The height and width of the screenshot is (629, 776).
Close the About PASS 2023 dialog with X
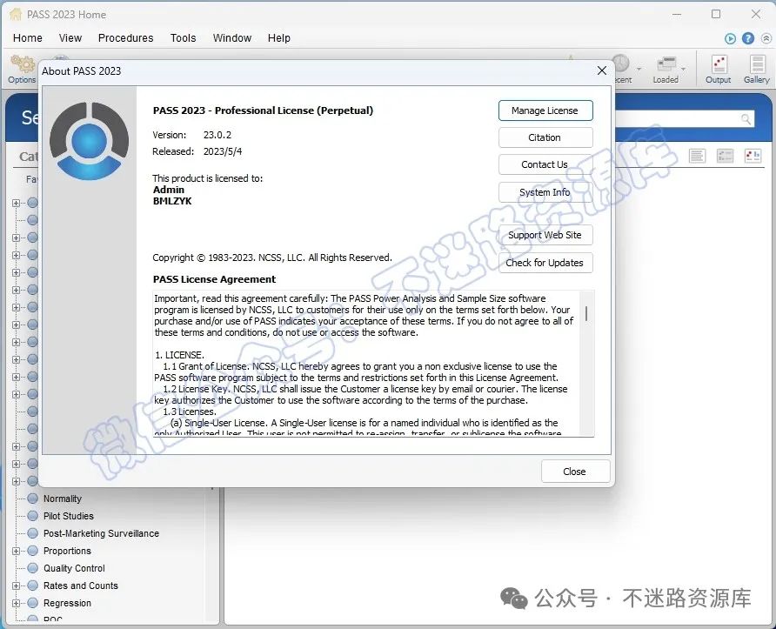point(602,70)
